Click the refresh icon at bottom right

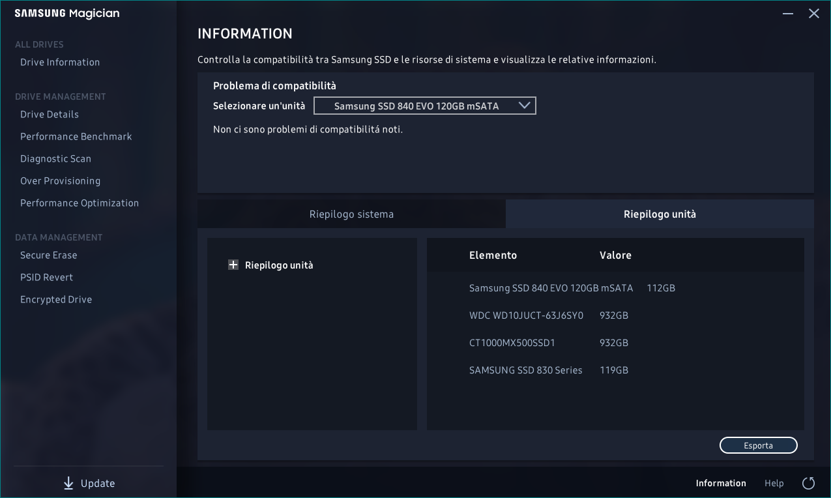click(808, 483)
